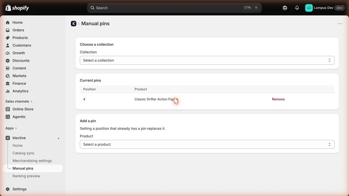The image size is (349, 196).
Task: Open Analytics page
Action: (20, 91)
